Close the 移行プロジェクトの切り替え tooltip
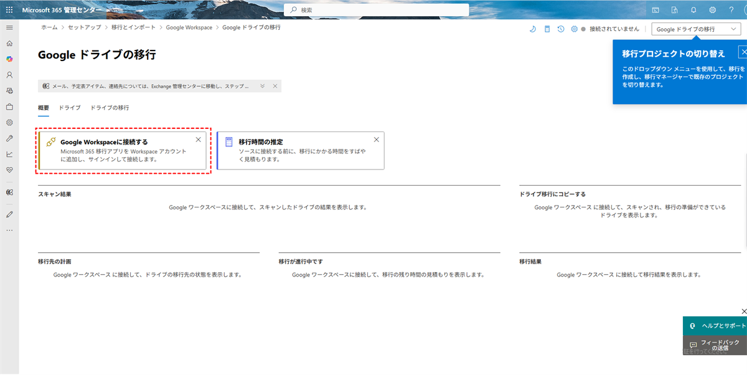 pyautogui.click(x=743, y=52)
